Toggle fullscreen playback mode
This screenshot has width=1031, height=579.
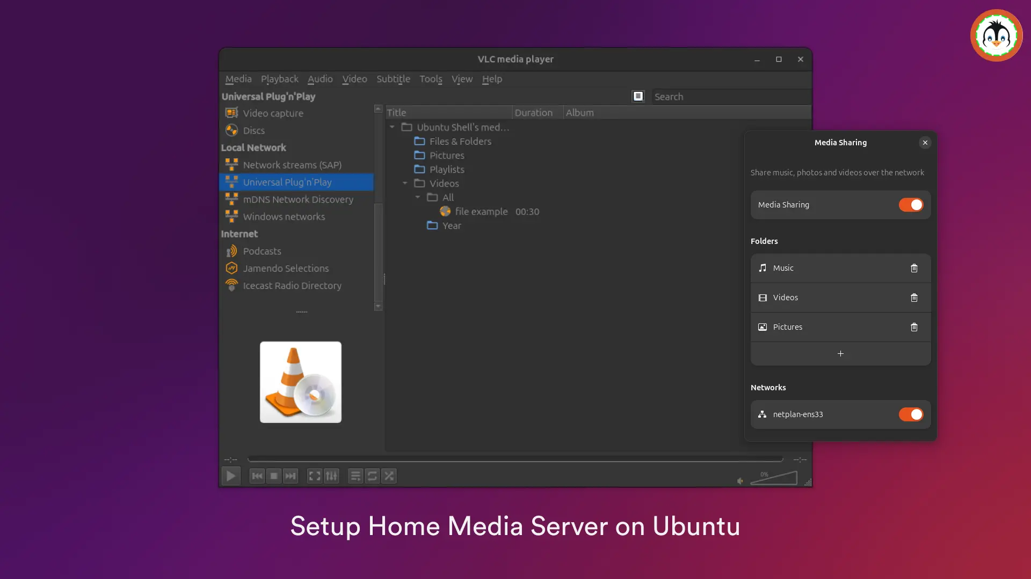[314, 476]
